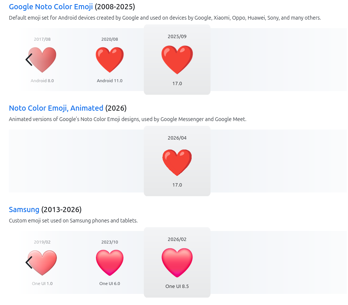Show earlier Samsung versions with left chevron
Screen dimensions: 348x305
coord(29,262)
